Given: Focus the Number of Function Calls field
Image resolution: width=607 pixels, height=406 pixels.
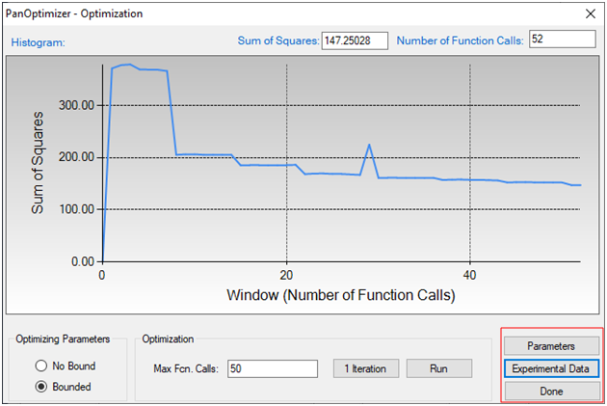Looking at the screenshot, I should [563, 40].
